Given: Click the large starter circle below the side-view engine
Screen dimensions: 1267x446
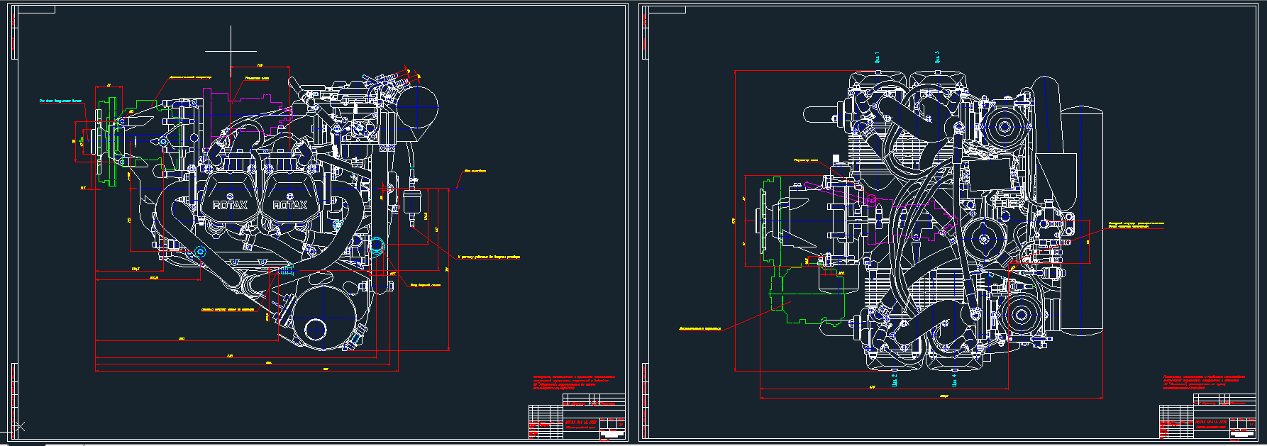Looking at the screenshot, I should [x=323, y=318].
